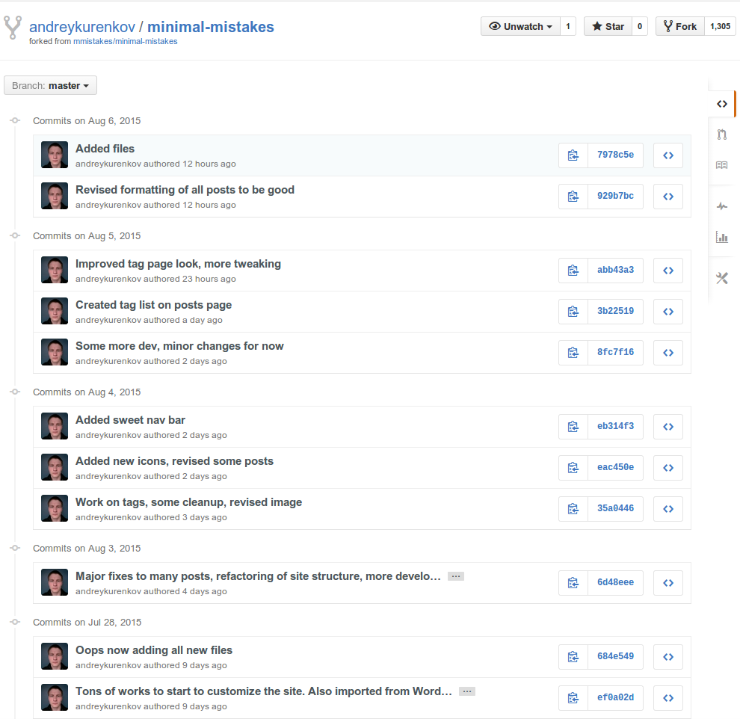Image resolution: width=740 pixels, height=719 pixels.
Task: Open commit hash link 7978c5e
Action: (x=615, y=155)
